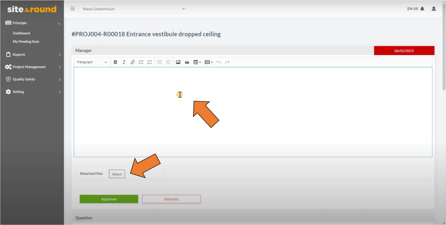
Task: Insert a hyperlink in the editor
Action: (133, 62)
